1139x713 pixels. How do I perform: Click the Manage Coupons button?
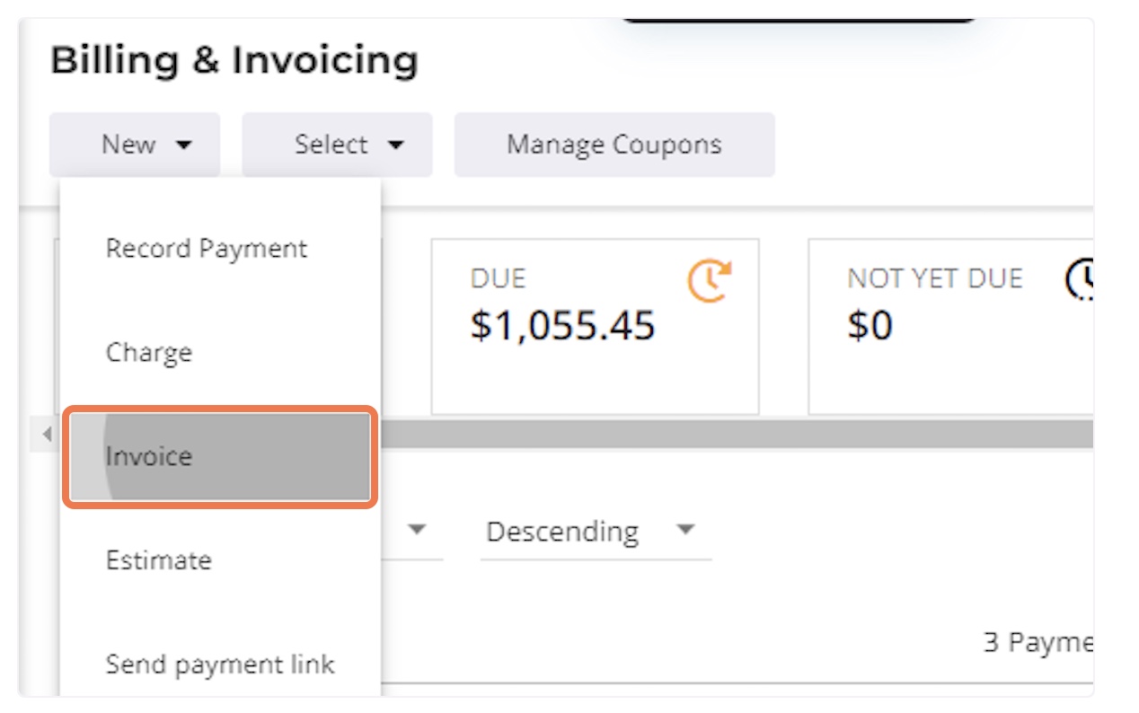click(x=614, y=145)
